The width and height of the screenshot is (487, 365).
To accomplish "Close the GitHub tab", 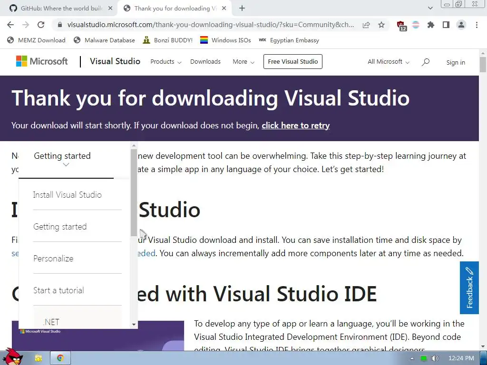I will (110, 9).
